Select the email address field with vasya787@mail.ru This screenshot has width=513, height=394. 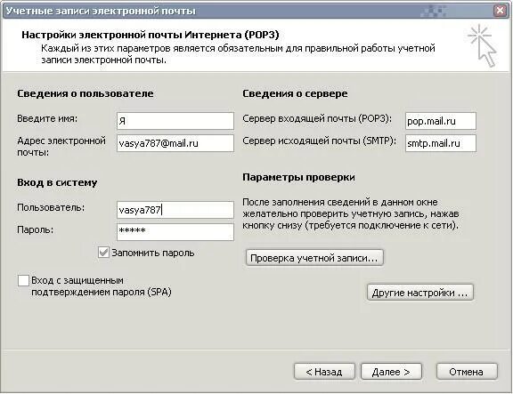(x=175, y=143)
